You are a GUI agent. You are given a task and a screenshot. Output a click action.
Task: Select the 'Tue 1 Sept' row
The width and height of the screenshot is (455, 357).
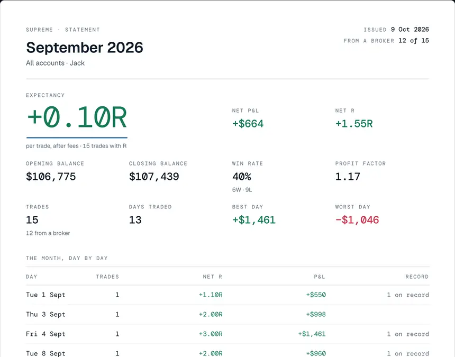[228, 295]
